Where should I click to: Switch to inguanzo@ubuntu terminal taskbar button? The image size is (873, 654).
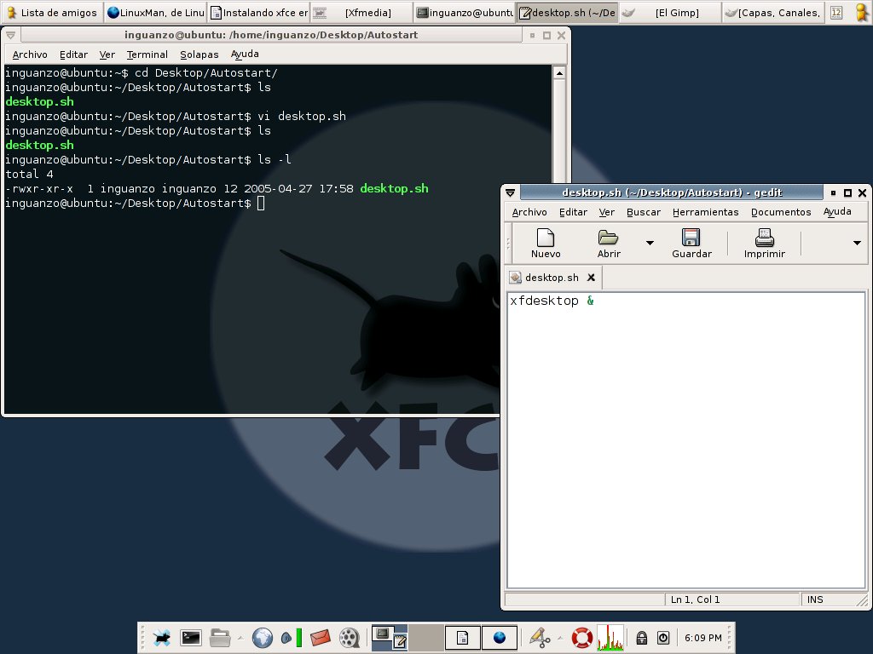[x=465, y=12]
